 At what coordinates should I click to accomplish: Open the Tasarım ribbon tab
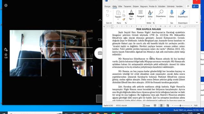127,6
